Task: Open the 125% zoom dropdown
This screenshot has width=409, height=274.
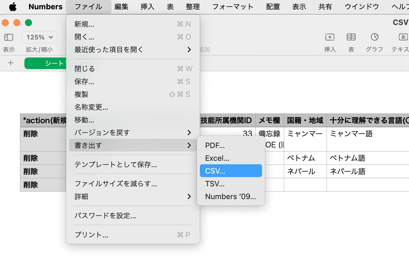Action: tap(40, 37)
